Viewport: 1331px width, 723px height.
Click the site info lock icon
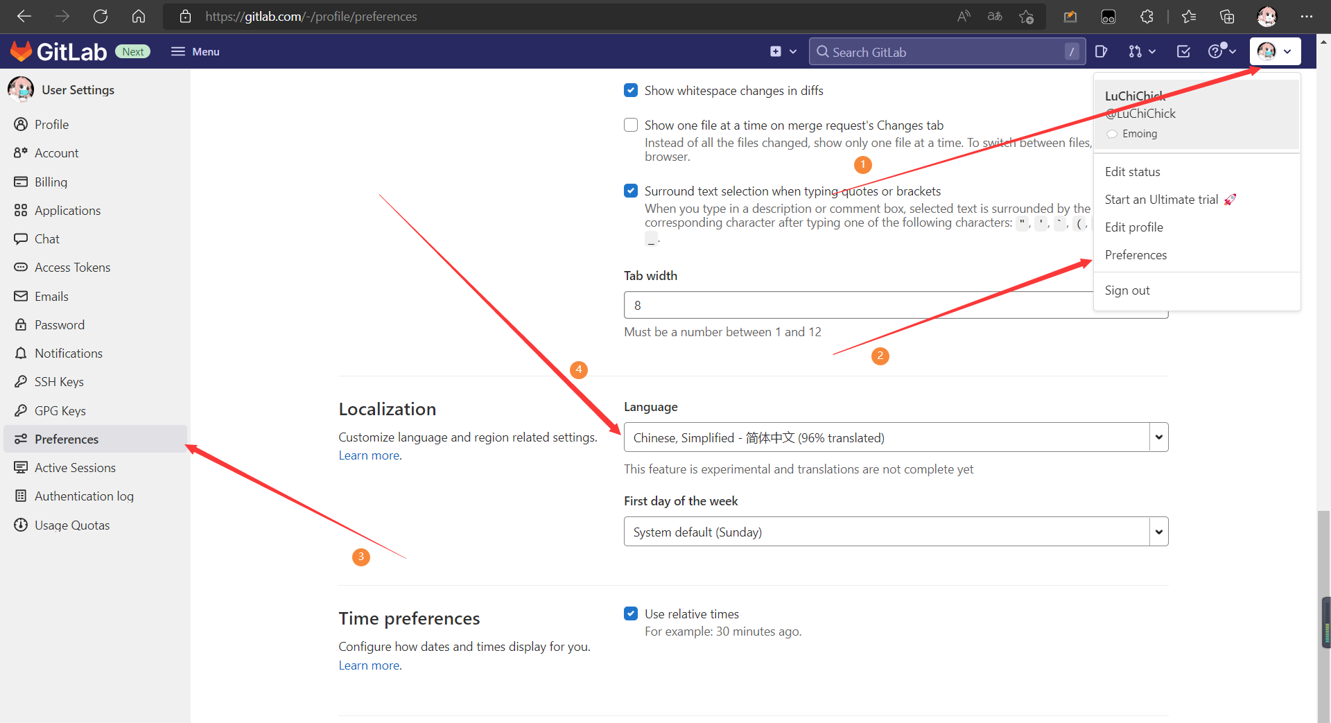pyautogui.click(x=185, y=16)
